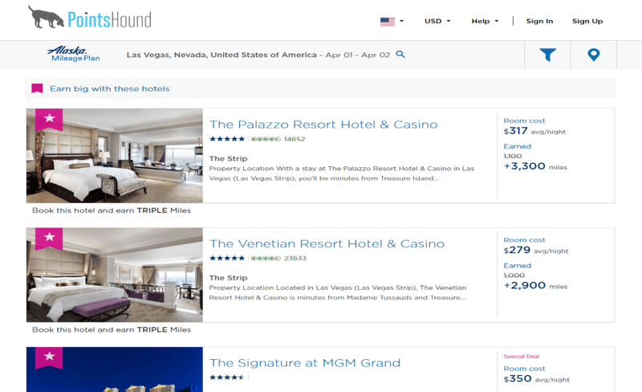Click the pink star badge on the Palazzo photo
The image size is (642, 392).
pos(49,120)
